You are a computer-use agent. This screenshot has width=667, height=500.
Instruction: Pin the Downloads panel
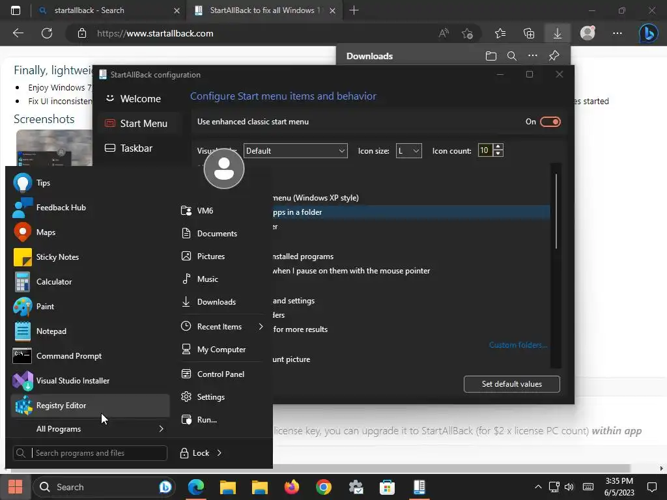tap(554, 56)
